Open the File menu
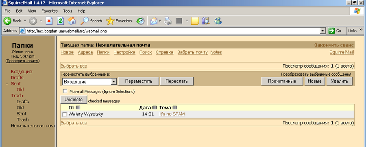 [x=7, y=11]
